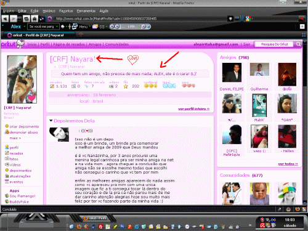The image size is (308, 231).
Task: Select the 'orkut - Perfil de [CRF] Nayara!' tab
Action: click(38, 35)
